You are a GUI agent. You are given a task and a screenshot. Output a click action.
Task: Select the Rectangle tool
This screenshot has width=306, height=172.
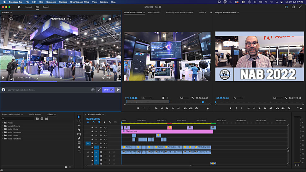(x=79, y=143)
